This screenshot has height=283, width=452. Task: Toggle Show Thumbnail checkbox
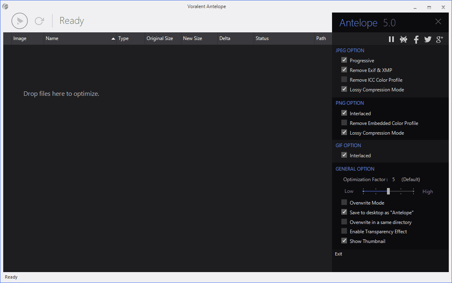(x=344, y=241)
